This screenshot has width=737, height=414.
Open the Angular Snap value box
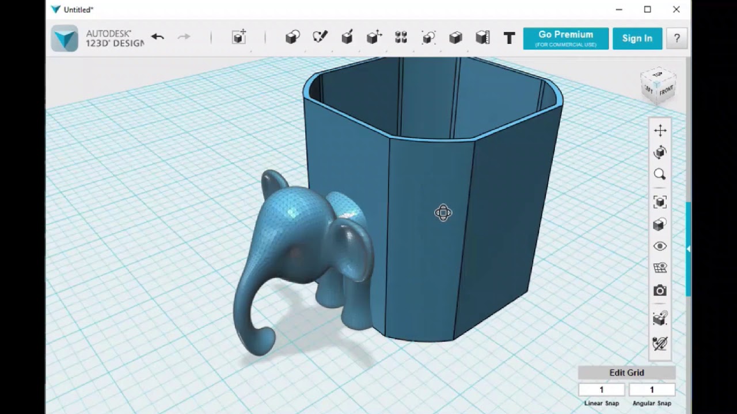click(x=652, y=390)
